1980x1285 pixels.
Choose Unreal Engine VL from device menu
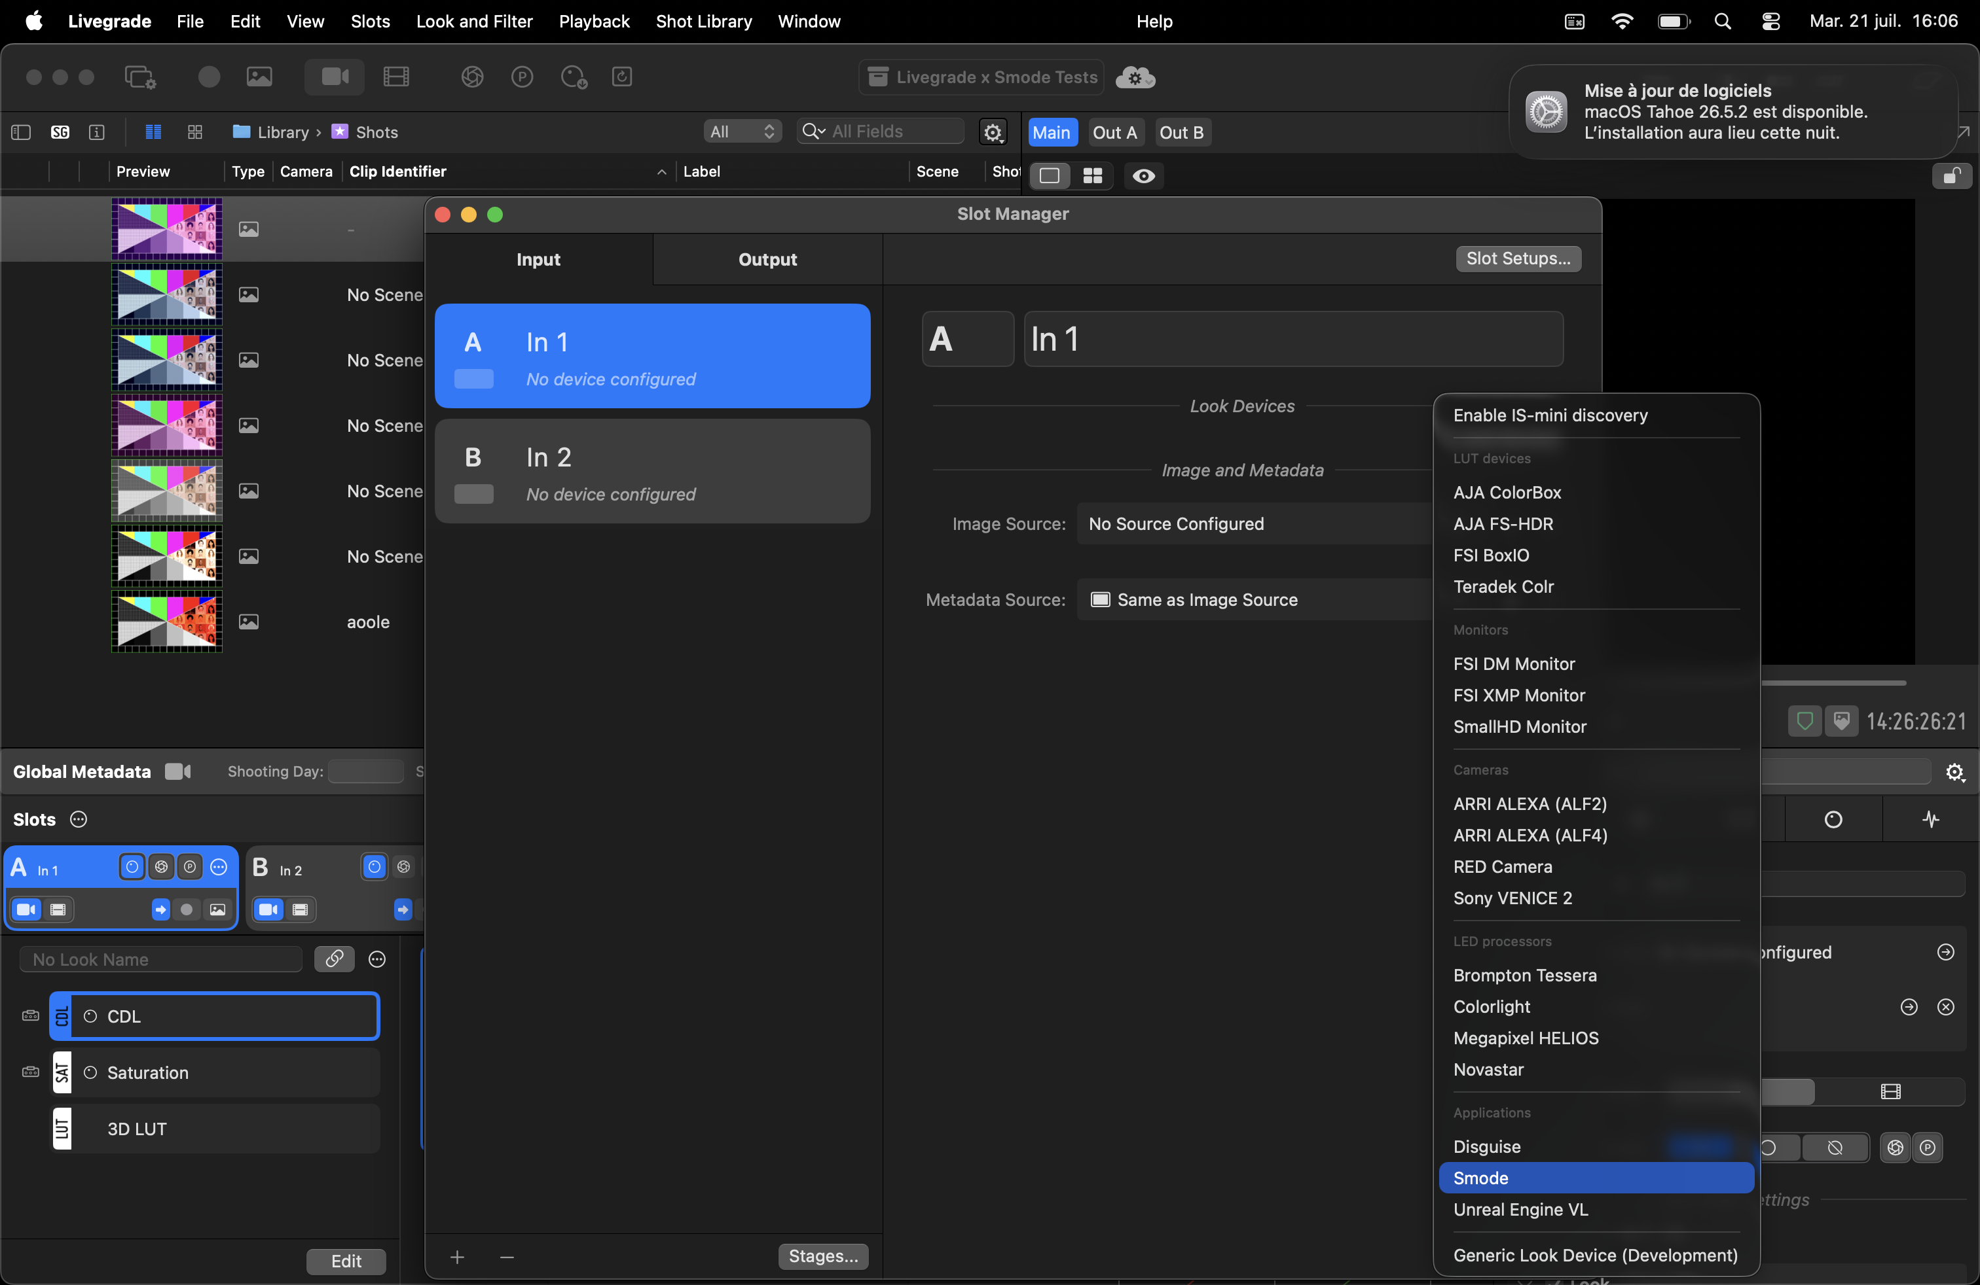point(1596,1209)
